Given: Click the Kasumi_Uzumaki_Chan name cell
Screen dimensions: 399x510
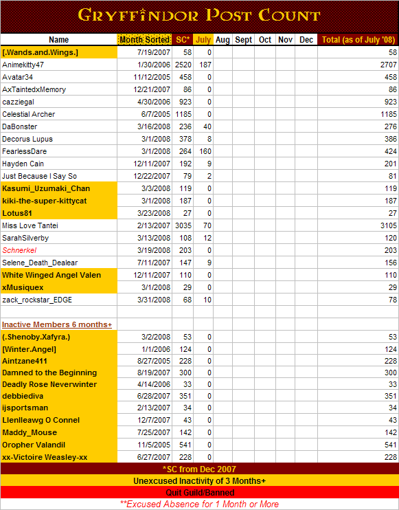Looking at the screenshot, I should coord(59,188).
